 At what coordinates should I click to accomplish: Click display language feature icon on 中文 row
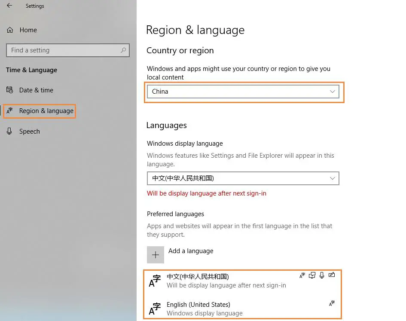302,275
